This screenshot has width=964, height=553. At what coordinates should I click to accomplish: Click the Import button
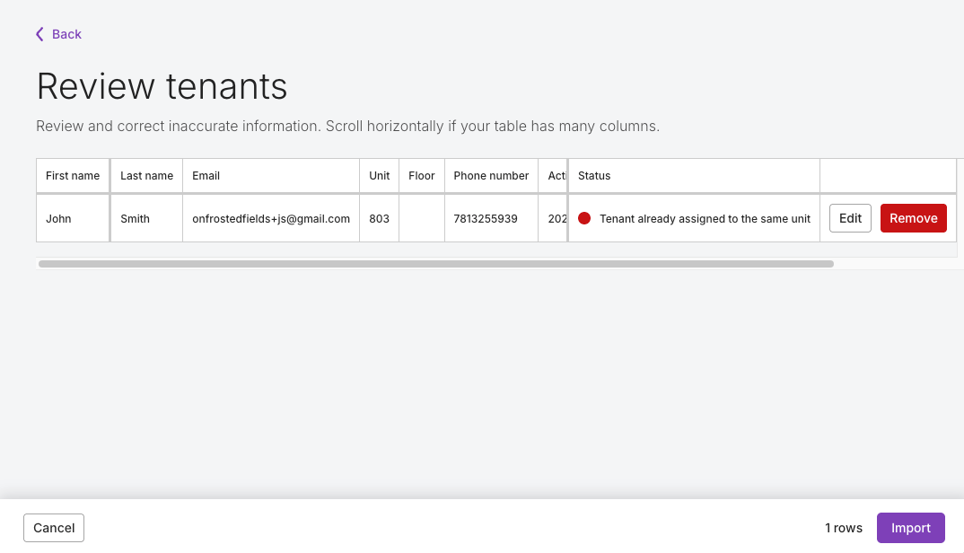click(x=910, y=528)
